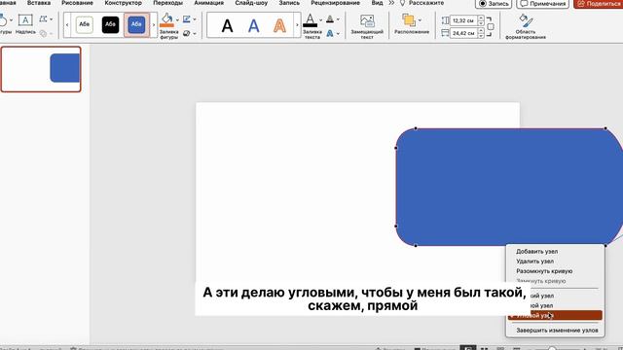
Task: Apply the orange outlined A WordArt style
Action: (x=279, y=26)
